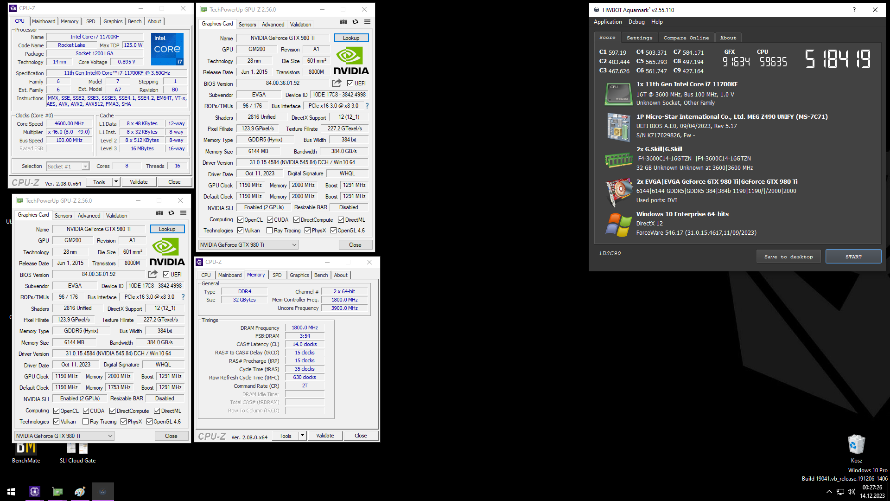Open hamburger menu in lower-left GPU-Z window
Screen dimensions: 890x501
(x=183, y=213)
